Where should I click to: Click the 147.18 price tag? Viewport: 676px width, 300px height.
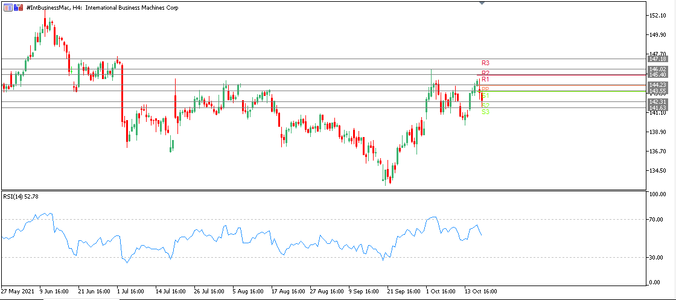[x=657, y=59]
